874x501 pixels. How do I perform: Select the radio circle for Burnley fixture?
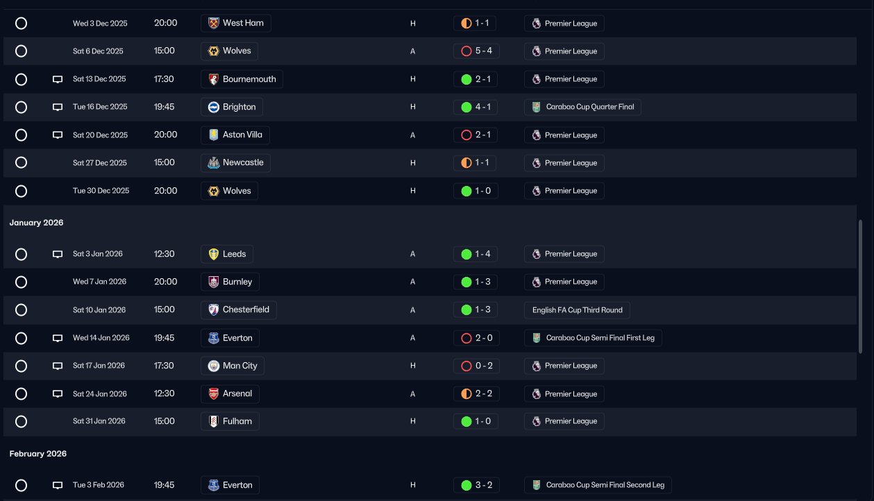pyautogui.click(x=21, y=282)
